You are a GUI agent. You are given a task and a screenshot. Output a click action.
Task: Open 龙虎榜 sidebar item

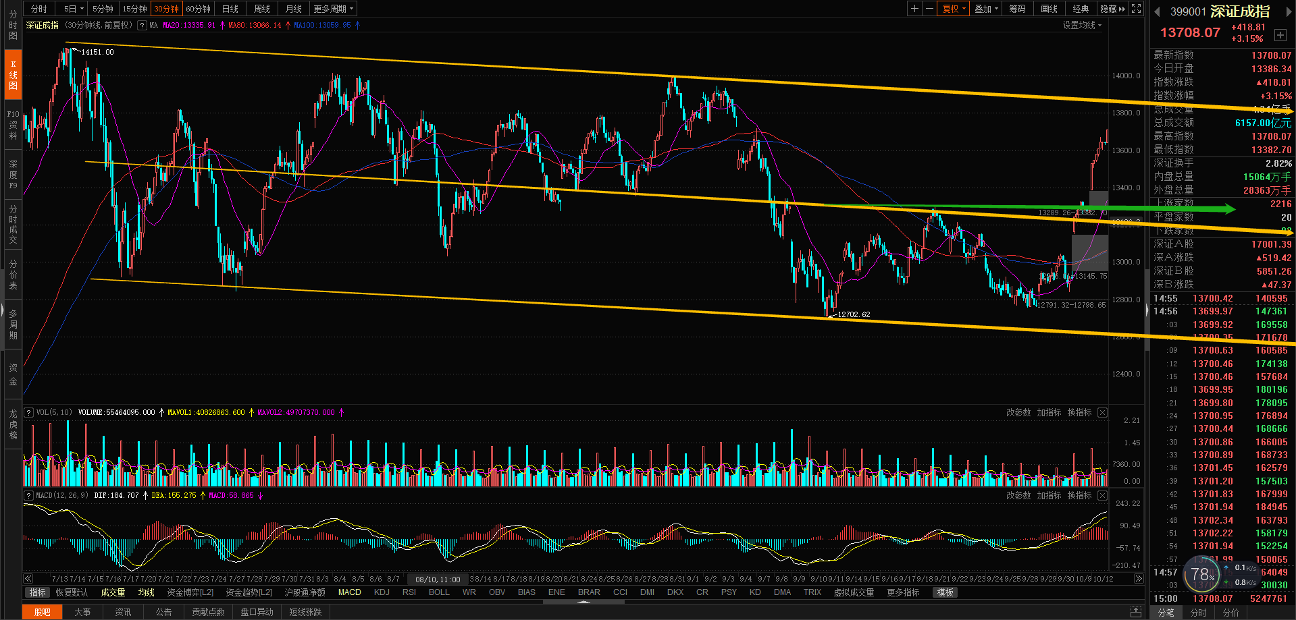click(13, 424)
